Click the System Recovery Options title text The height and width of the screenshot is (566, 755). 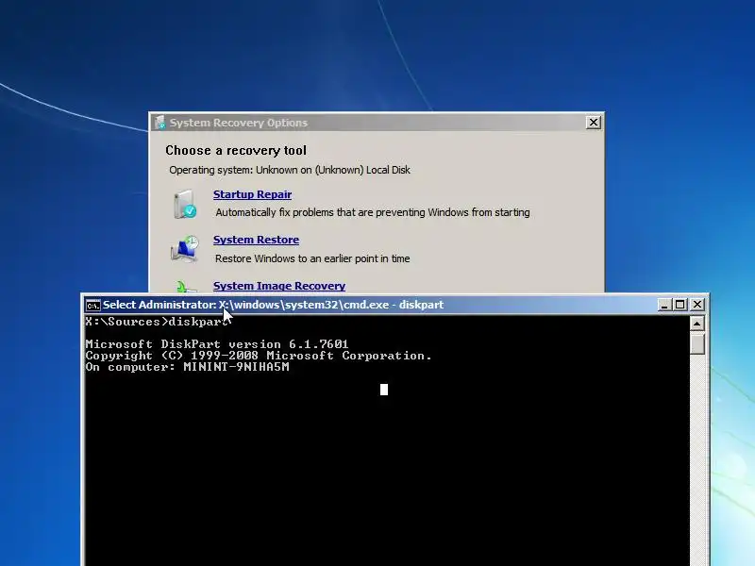pyautogui.click(x=239, y=123)
